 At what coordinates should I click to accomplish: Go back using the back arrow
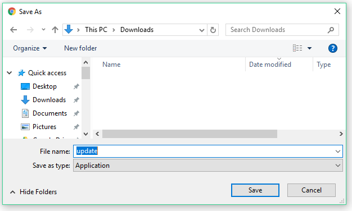coord(13,30)
